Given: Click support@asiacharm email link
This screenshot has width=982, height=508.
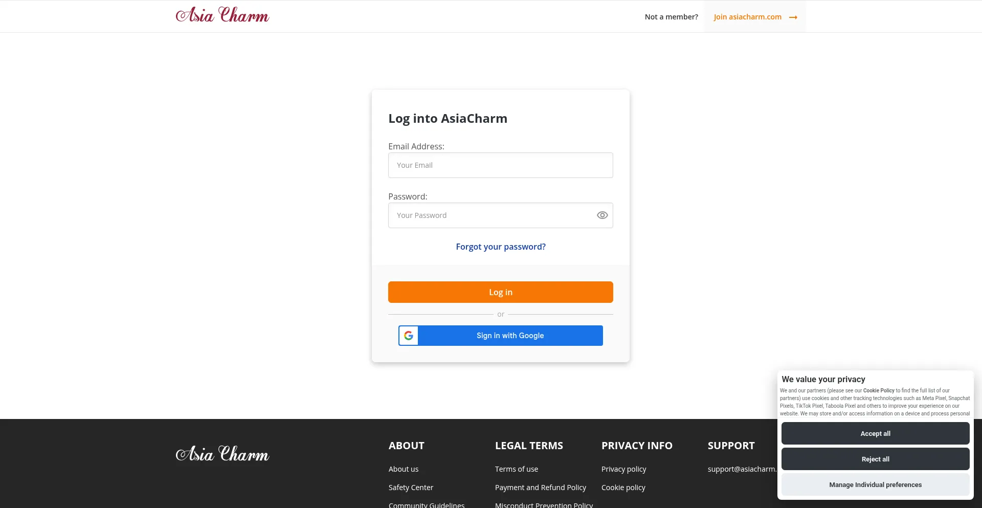Looking at the screenshot, I should coord(742,469).
